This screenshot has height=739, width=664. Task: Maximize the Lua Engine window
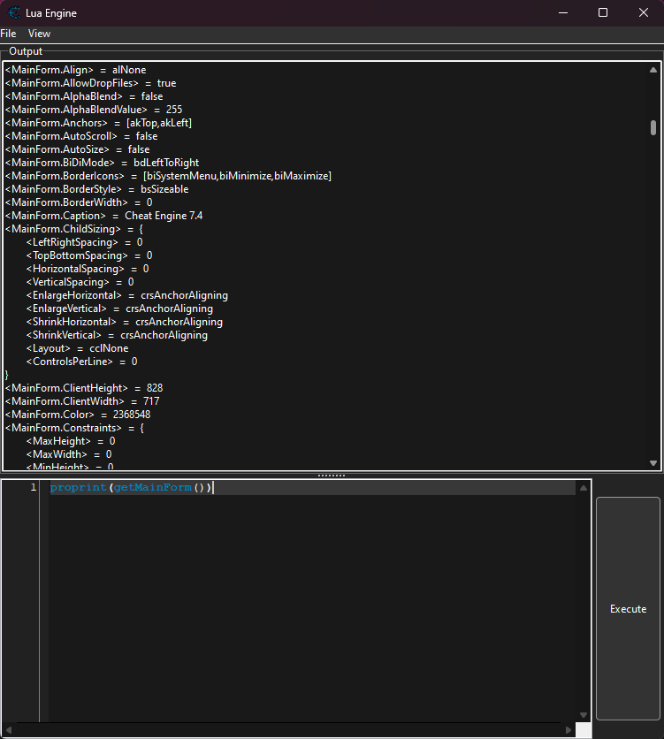[x=603, y=12]
